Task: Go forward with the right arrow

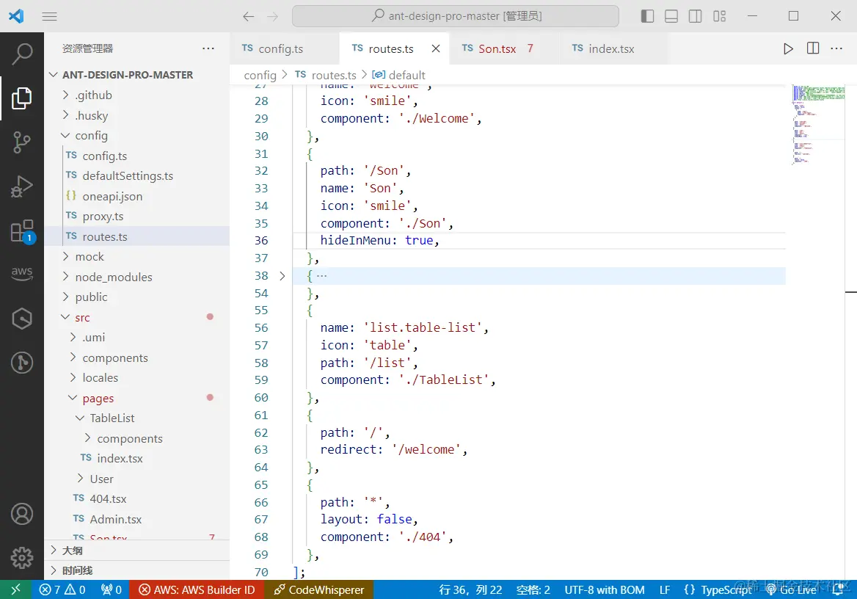Action: tap(272, 16)
